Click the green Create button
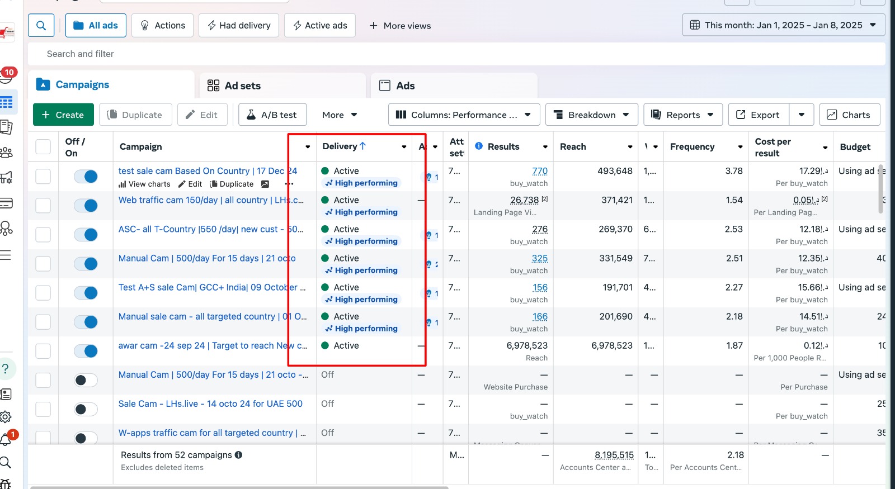 tap(63, 115)
